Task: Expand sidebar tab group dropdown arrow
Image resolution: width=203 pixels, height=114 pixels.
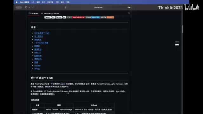Action: (29, 7)
